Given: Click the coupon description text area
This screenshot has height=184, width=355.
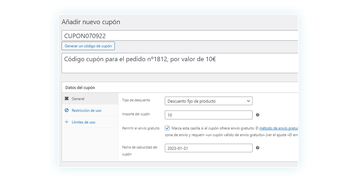Looking at the screenshot, I should [x=180, y=63].
